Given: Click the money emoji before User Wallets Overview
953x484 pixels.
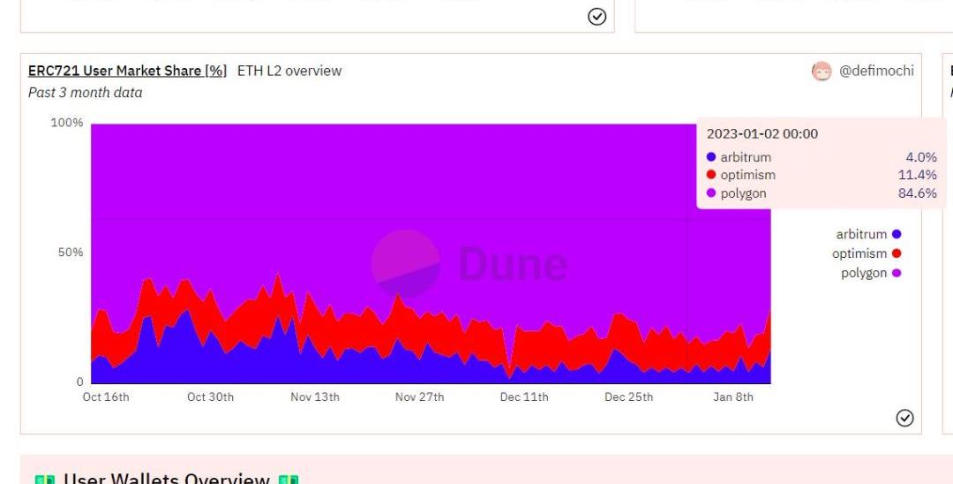Looking at the screenshot, I should point(45,480).
